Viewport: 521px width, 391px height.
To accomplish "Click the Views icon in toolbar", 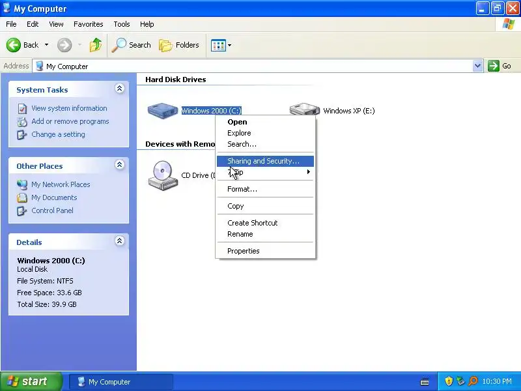I will (x=218, y=45).
